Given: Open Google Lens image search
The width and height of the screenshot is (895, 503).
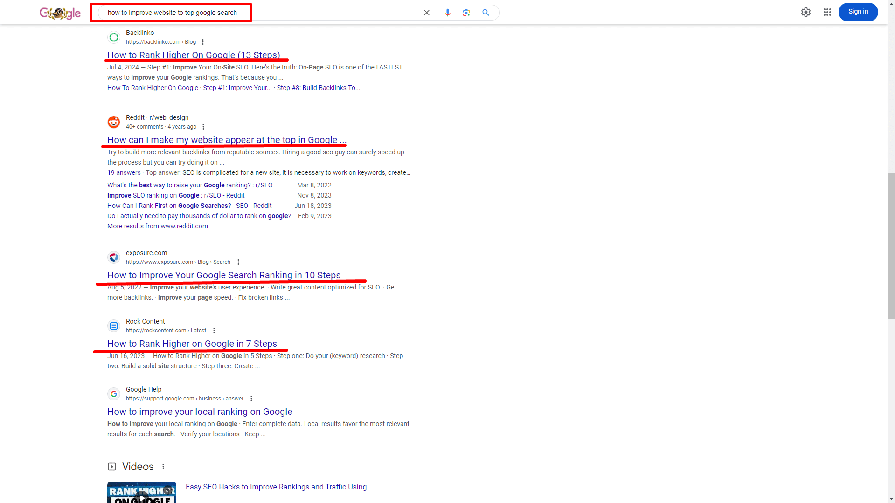Looking at the screenshot, I should [x=466, y=13].
